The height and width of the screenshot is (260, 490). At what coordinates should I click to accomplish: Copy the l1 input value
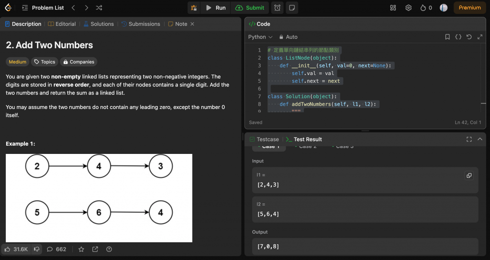(468, 175)
